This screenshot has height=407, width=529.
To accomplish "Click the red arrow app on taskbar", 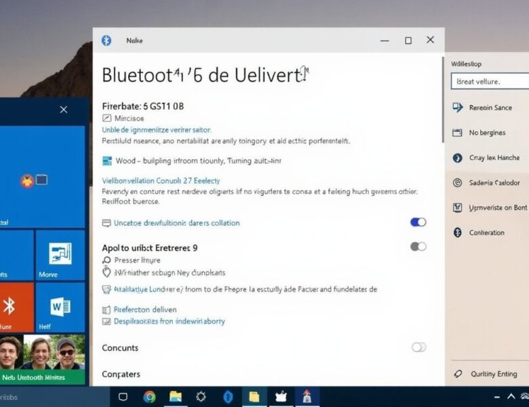I will (x=307, y=397).
